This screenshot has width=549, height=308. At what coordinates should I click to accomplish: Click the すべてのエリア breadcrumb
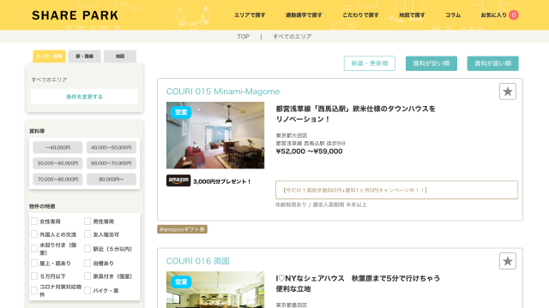pyautogui.click(x=293, y=36)
